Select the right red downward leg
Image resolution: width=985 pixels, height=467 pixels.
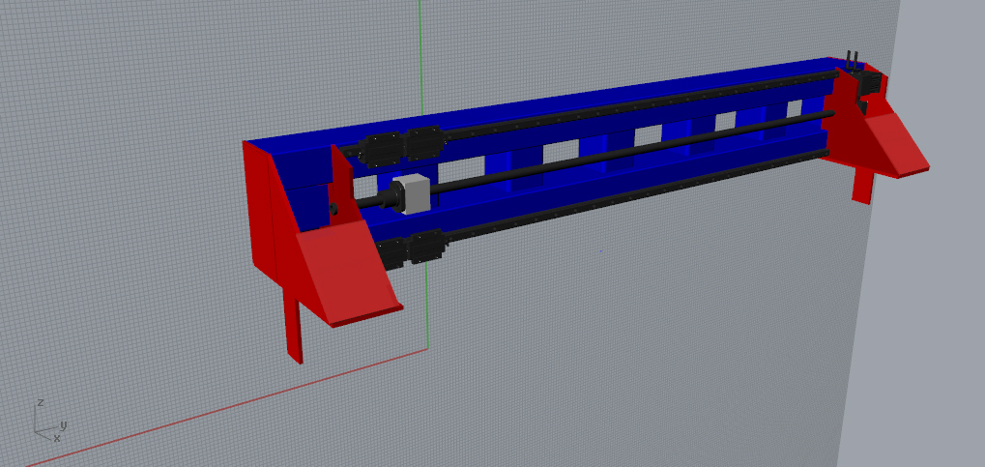click(861, 184)
